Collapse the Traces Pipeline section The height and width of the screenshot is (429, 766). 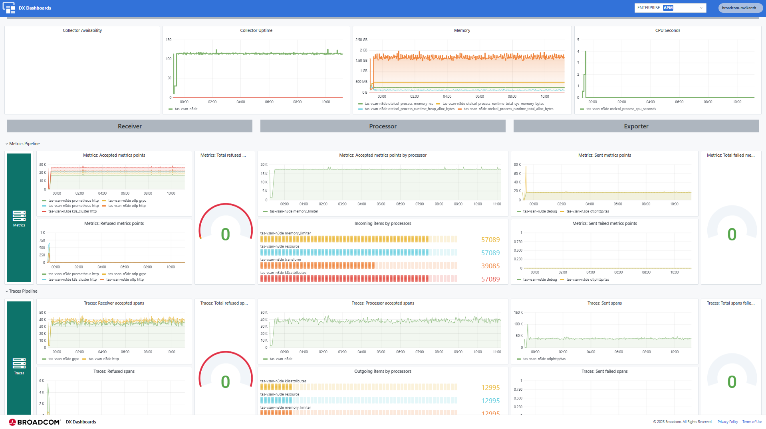point(7,291)
